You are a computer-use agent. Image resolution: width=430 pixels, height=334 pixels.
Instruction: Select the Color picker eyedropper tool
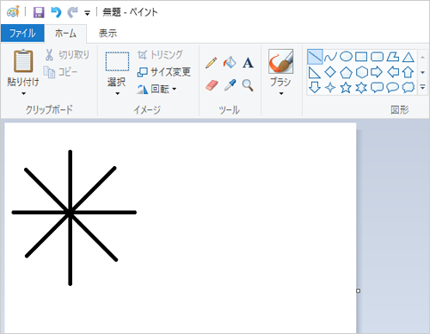pyautogui.click(x=230, y=85)
